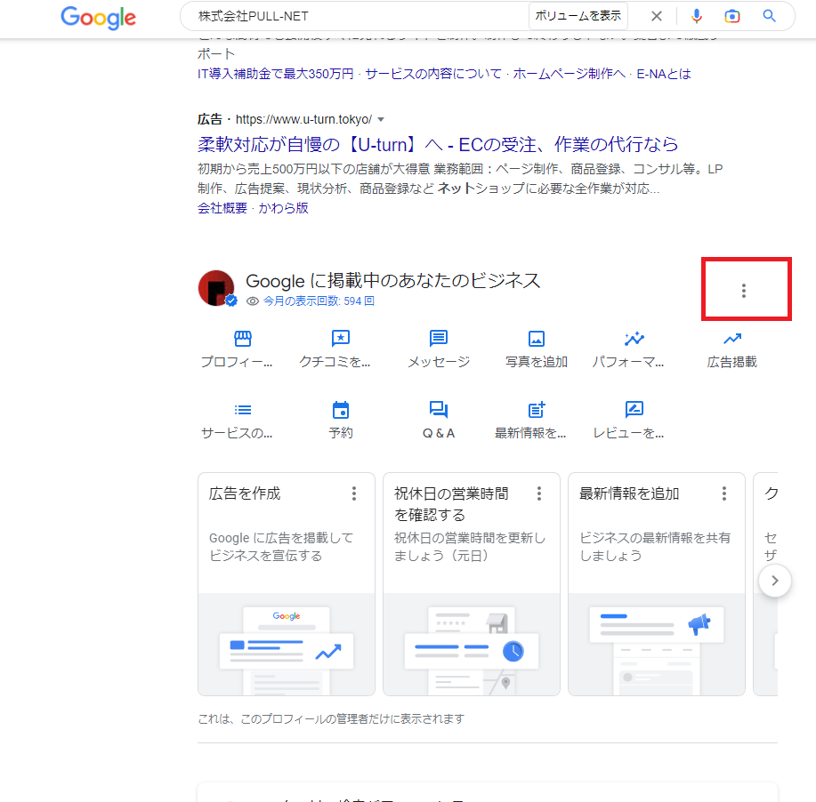The image size is (816, 802).
Task: Click the 写真を追加 photo icon
Action: (x=536, y=339)
